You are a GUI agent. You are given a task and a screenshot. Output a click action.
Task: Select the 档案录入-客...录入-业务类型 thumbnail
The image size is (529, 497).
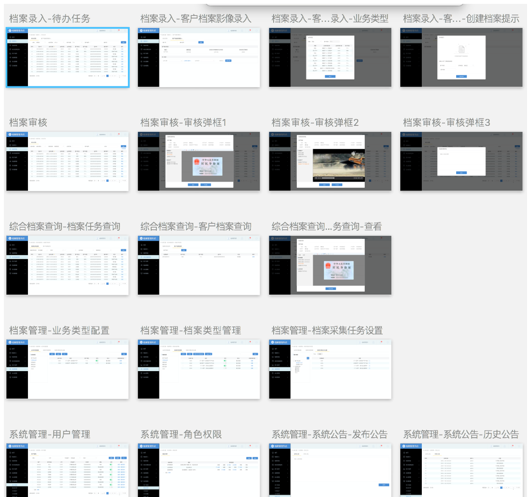[330, 57]
